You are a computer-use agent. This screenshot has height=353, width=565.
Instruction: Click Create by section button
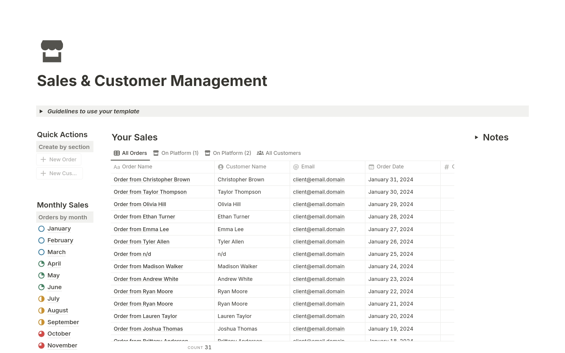point(64,147)
